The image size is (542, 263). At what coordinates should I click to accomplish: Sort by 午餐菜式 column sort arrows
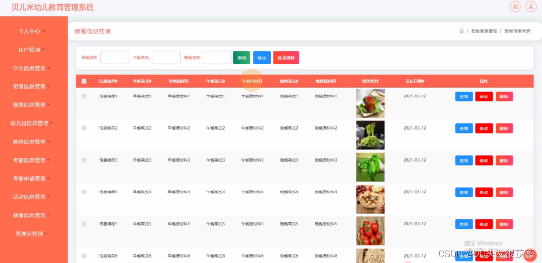pyautogui.click(x=224, y=82)
